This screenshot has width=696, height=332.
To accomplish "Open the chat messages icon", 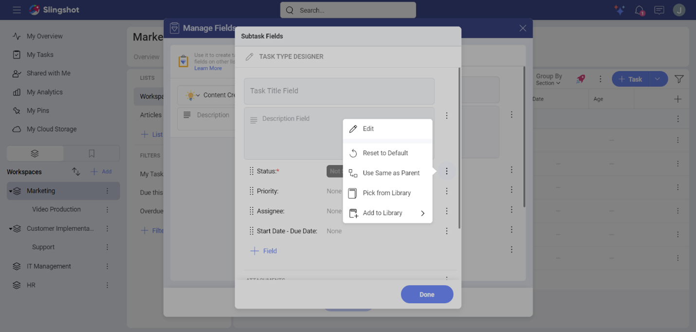I will pyautogui.click(x=659, y=10).
